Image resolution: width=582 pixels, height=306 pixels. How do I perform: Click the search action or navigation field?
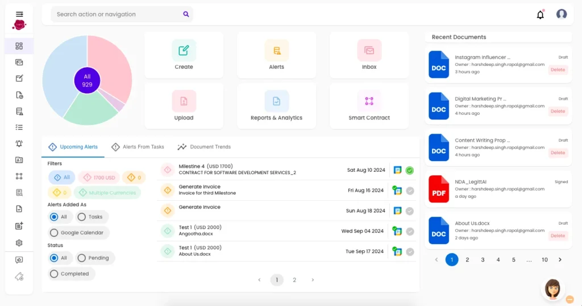click(122, 14)
